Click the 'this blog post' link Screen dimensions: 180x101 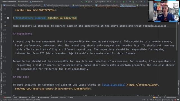tap(114, 85)
